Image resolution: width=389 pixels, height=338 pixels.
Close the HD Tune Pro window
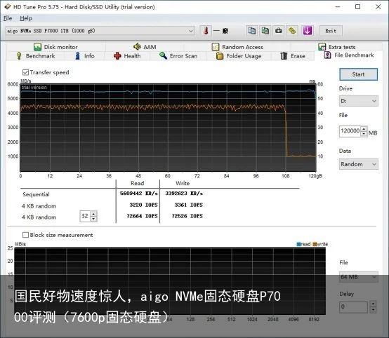click(378, 7)
